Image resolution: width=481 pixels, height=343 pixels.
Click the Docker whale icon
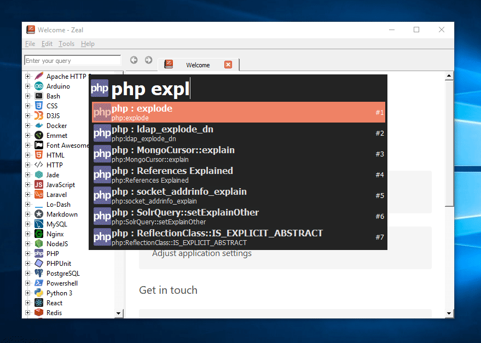click(x=39, y=125)
